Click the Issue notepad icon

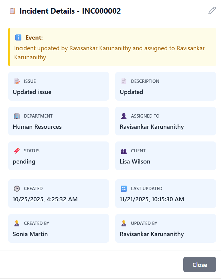pos(17,81)
